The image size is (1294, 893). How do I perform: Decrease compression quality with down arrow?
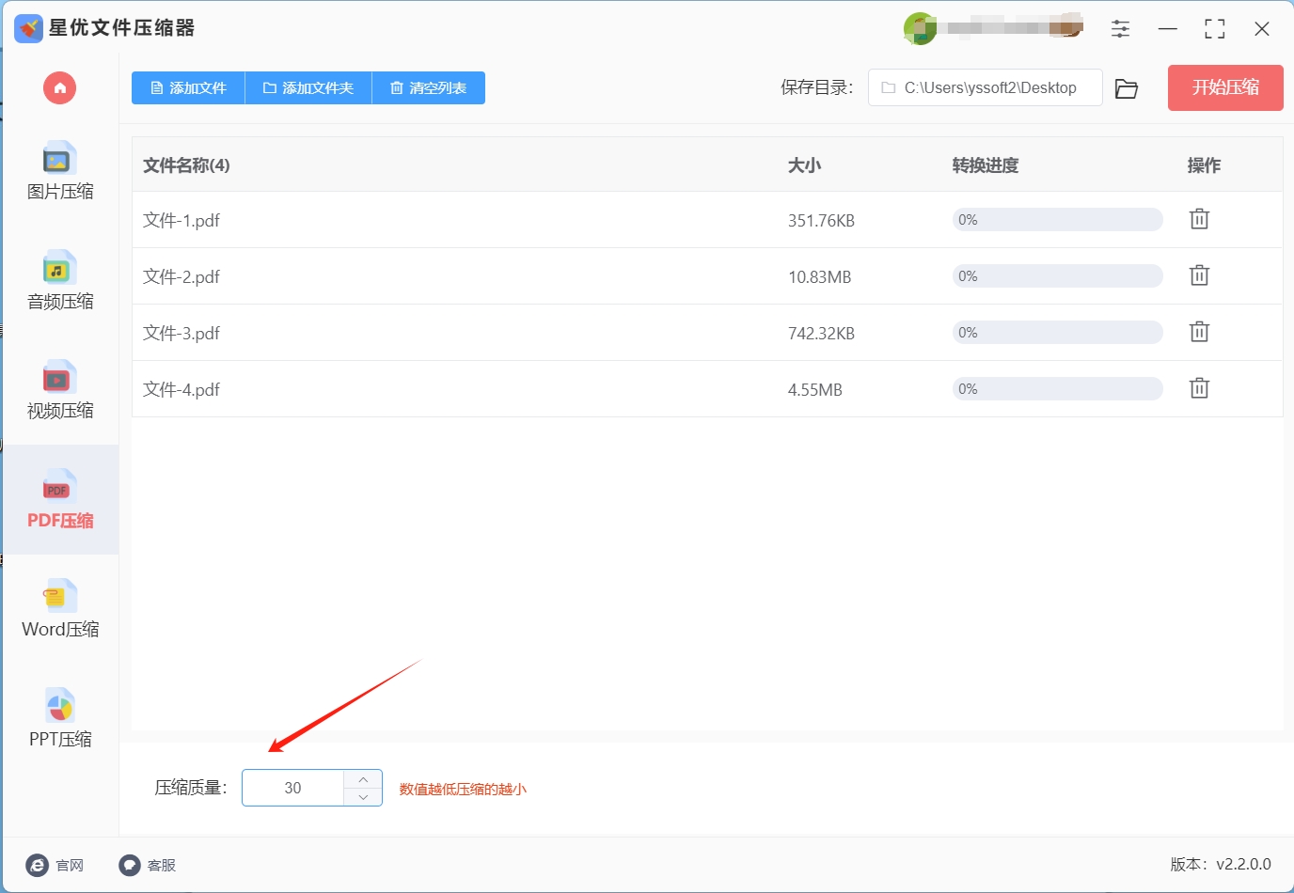363,797
